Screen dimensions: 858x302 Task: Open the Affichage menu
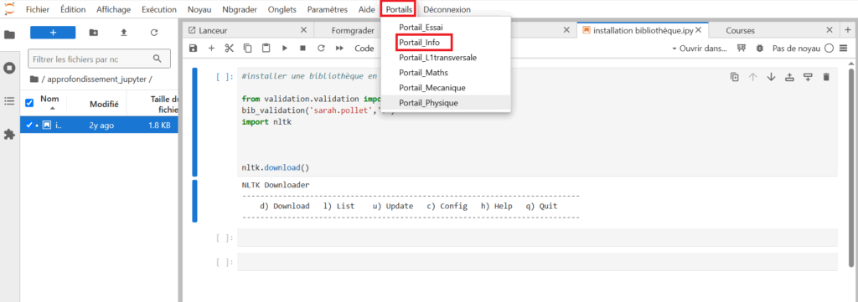point(114,9)
